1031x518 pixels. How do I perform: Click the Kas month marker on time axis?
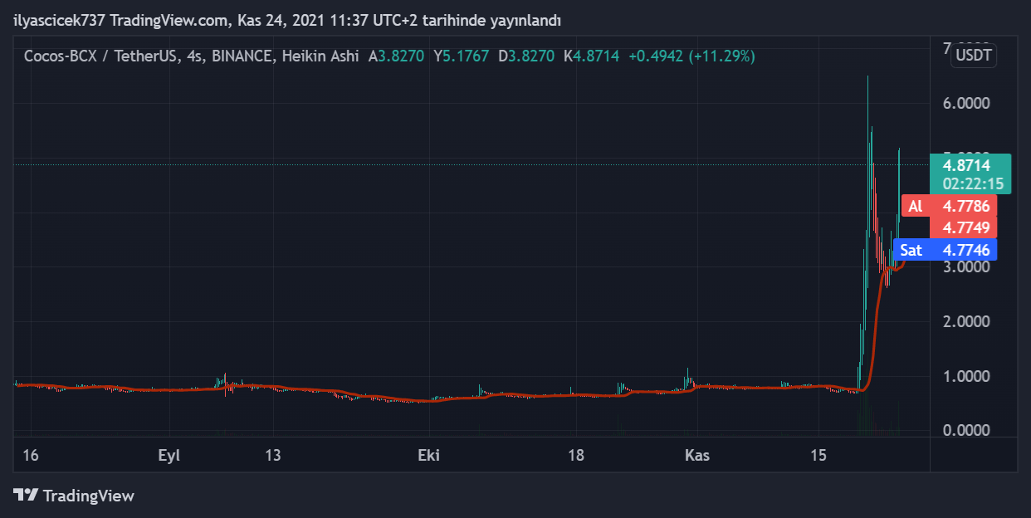696,455
